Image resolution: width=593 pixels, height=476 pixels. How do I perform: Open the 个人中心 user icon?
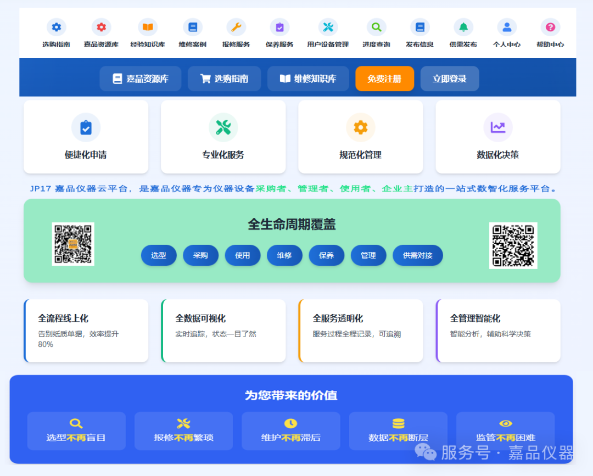coord(507,27)
